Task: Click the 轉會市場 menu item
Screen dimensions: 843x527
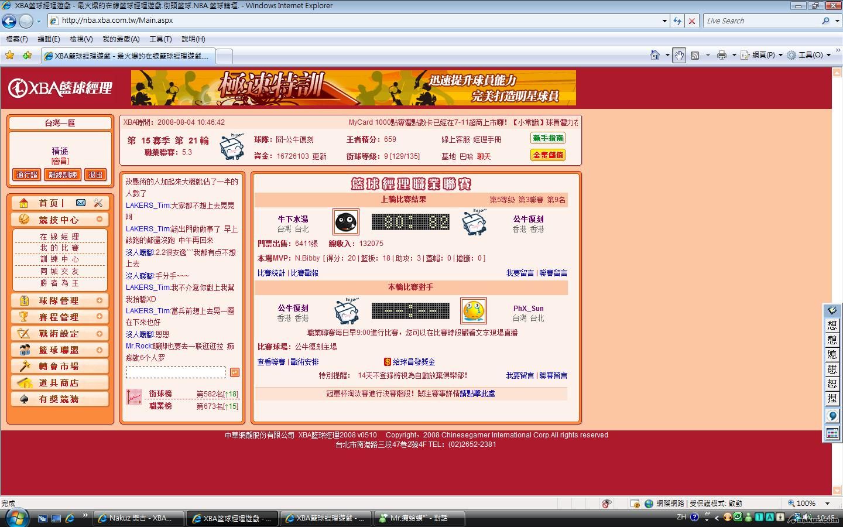Action: coord(60,366)
